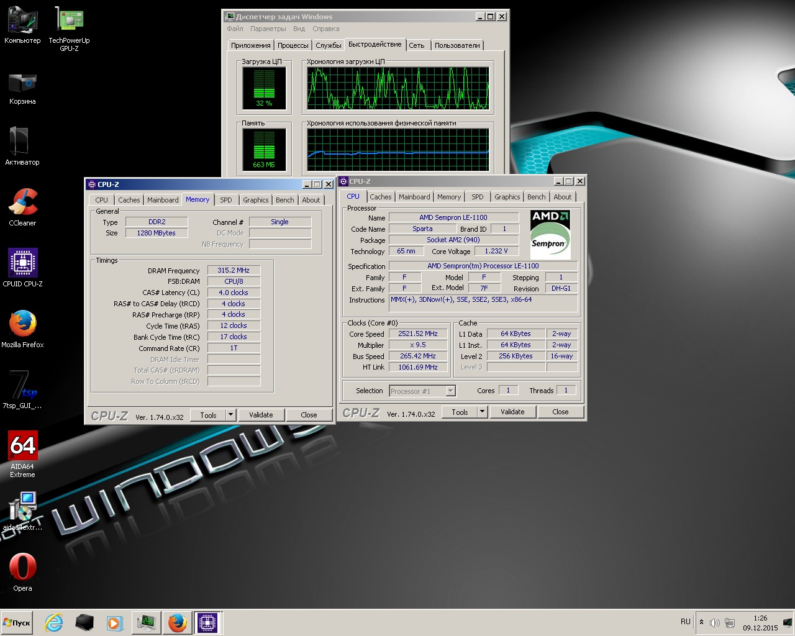Click the show-desktop tray icon at the right of the taskbar
795x636 pixels.
pyautogui.click(x=788, y=622)
